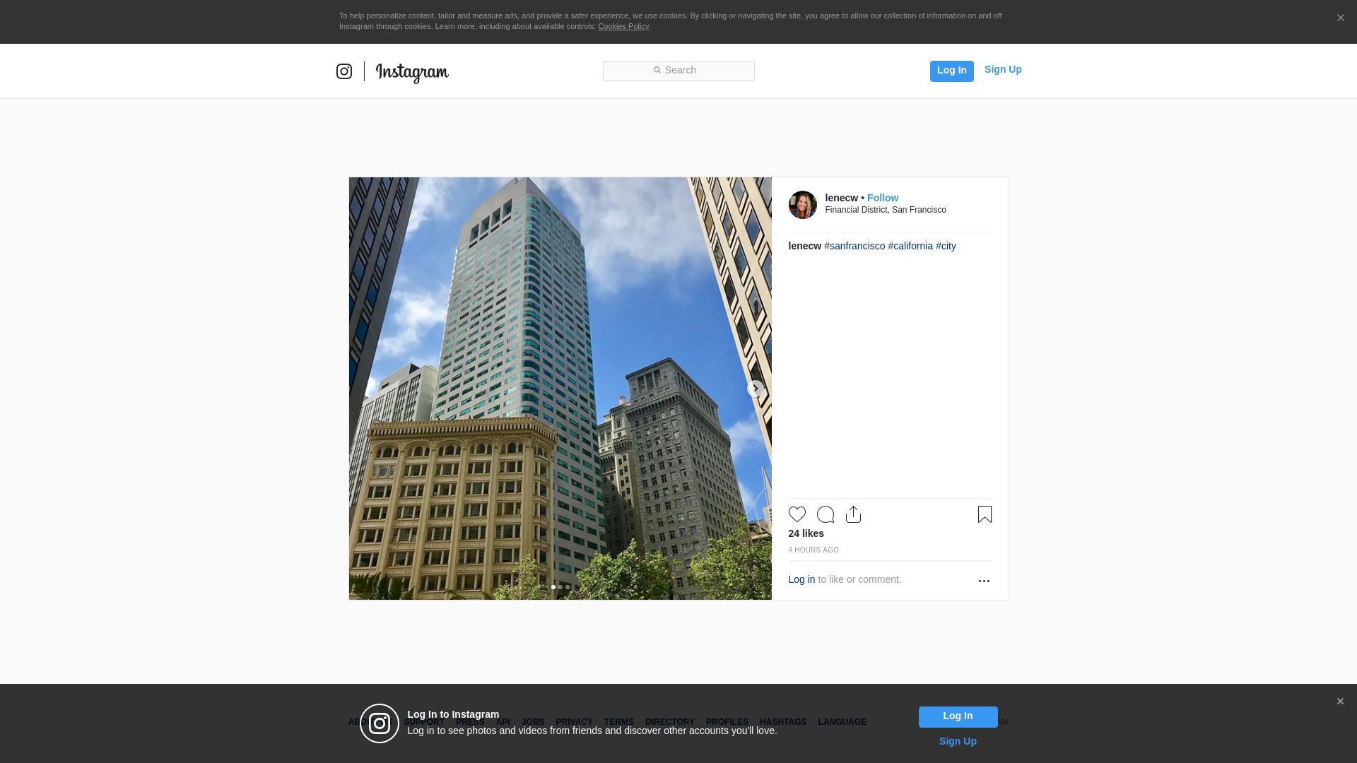Open the three-dot more options menu
The image size is (1357, 763).
[x=984, y=581]
